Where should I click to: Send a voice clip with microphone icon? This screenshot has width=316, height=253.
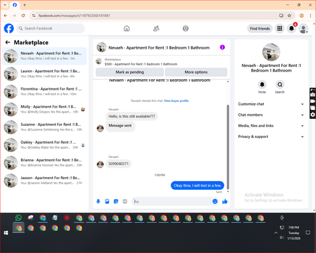(x=98, y=201)
